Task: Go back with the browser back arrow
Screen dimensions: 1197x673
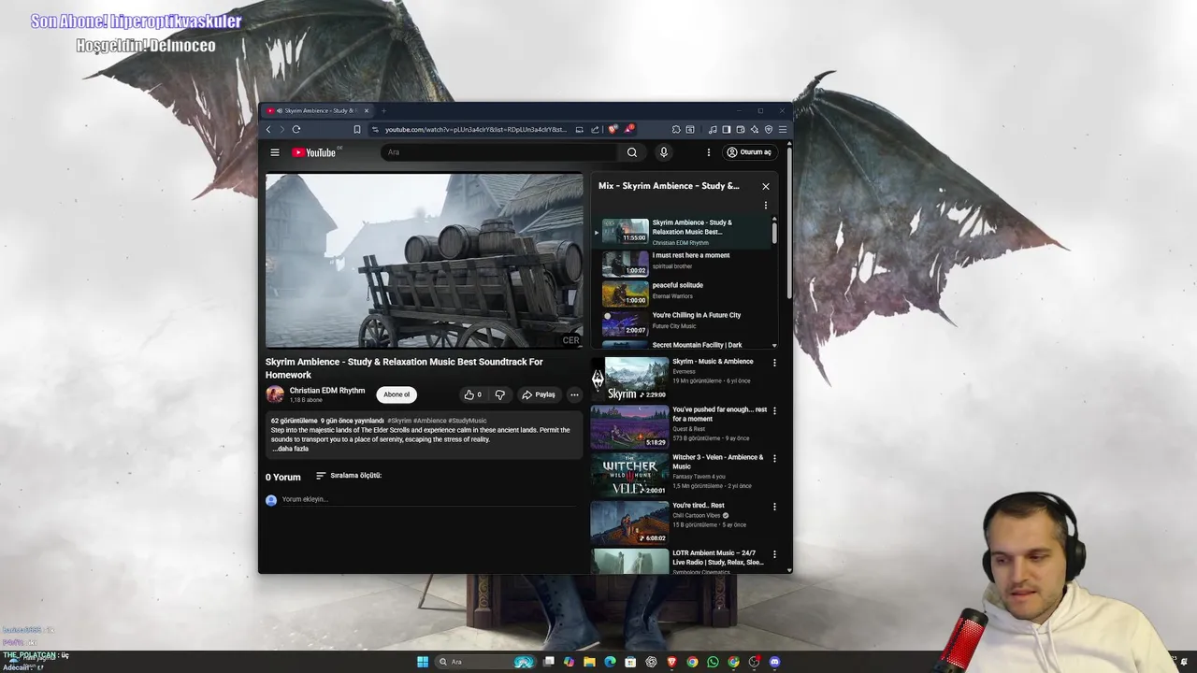Action: click(268, 130)
